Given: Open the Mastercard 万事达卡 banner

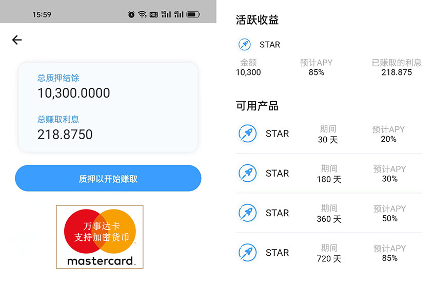Looking at the screenshot, I should 100,237.
